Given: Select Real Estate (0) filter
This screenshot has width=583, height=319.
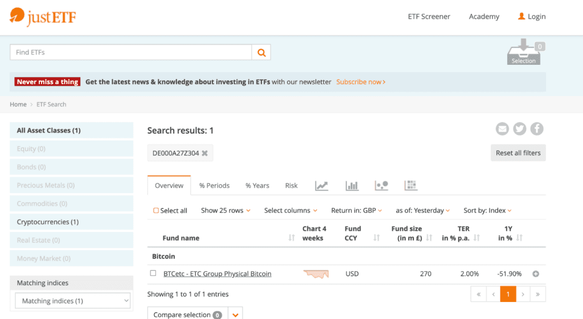Looking at the screenshot, I should 71,240.
